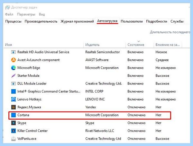Switch to the Производительность tab
This screenshot has width=193, height=146.
(x=41, y=21)
